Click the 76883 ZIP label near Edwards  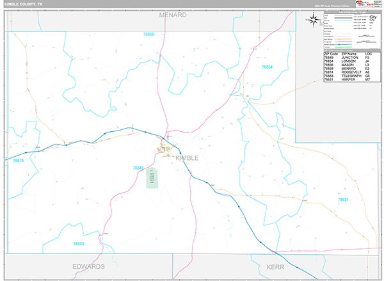point(79,244)
